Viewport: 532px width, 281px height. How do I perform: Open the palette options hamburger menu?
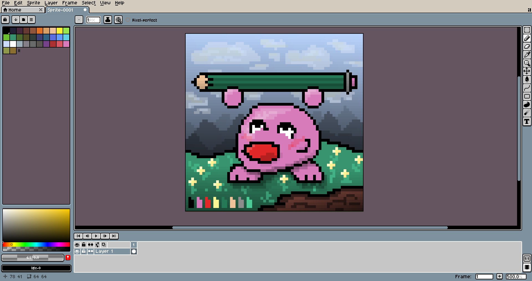pos(31,20)
